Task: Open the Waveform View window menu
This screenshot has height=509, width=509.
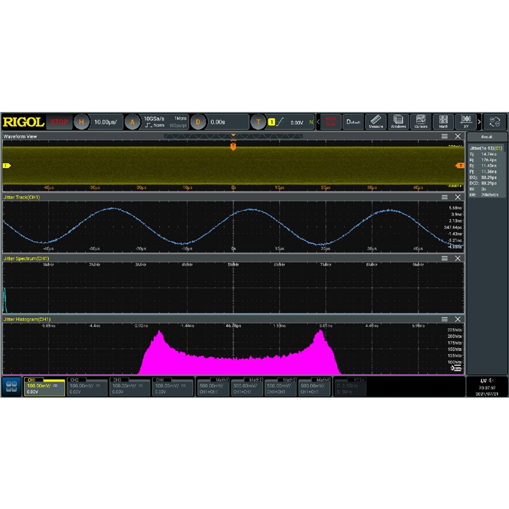Action: [x=444, y=137]
